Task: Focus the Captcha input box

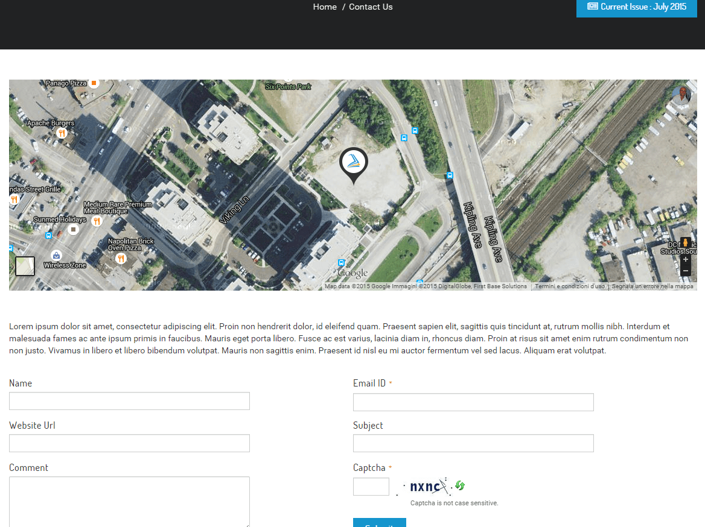Action: pos(371,487)
